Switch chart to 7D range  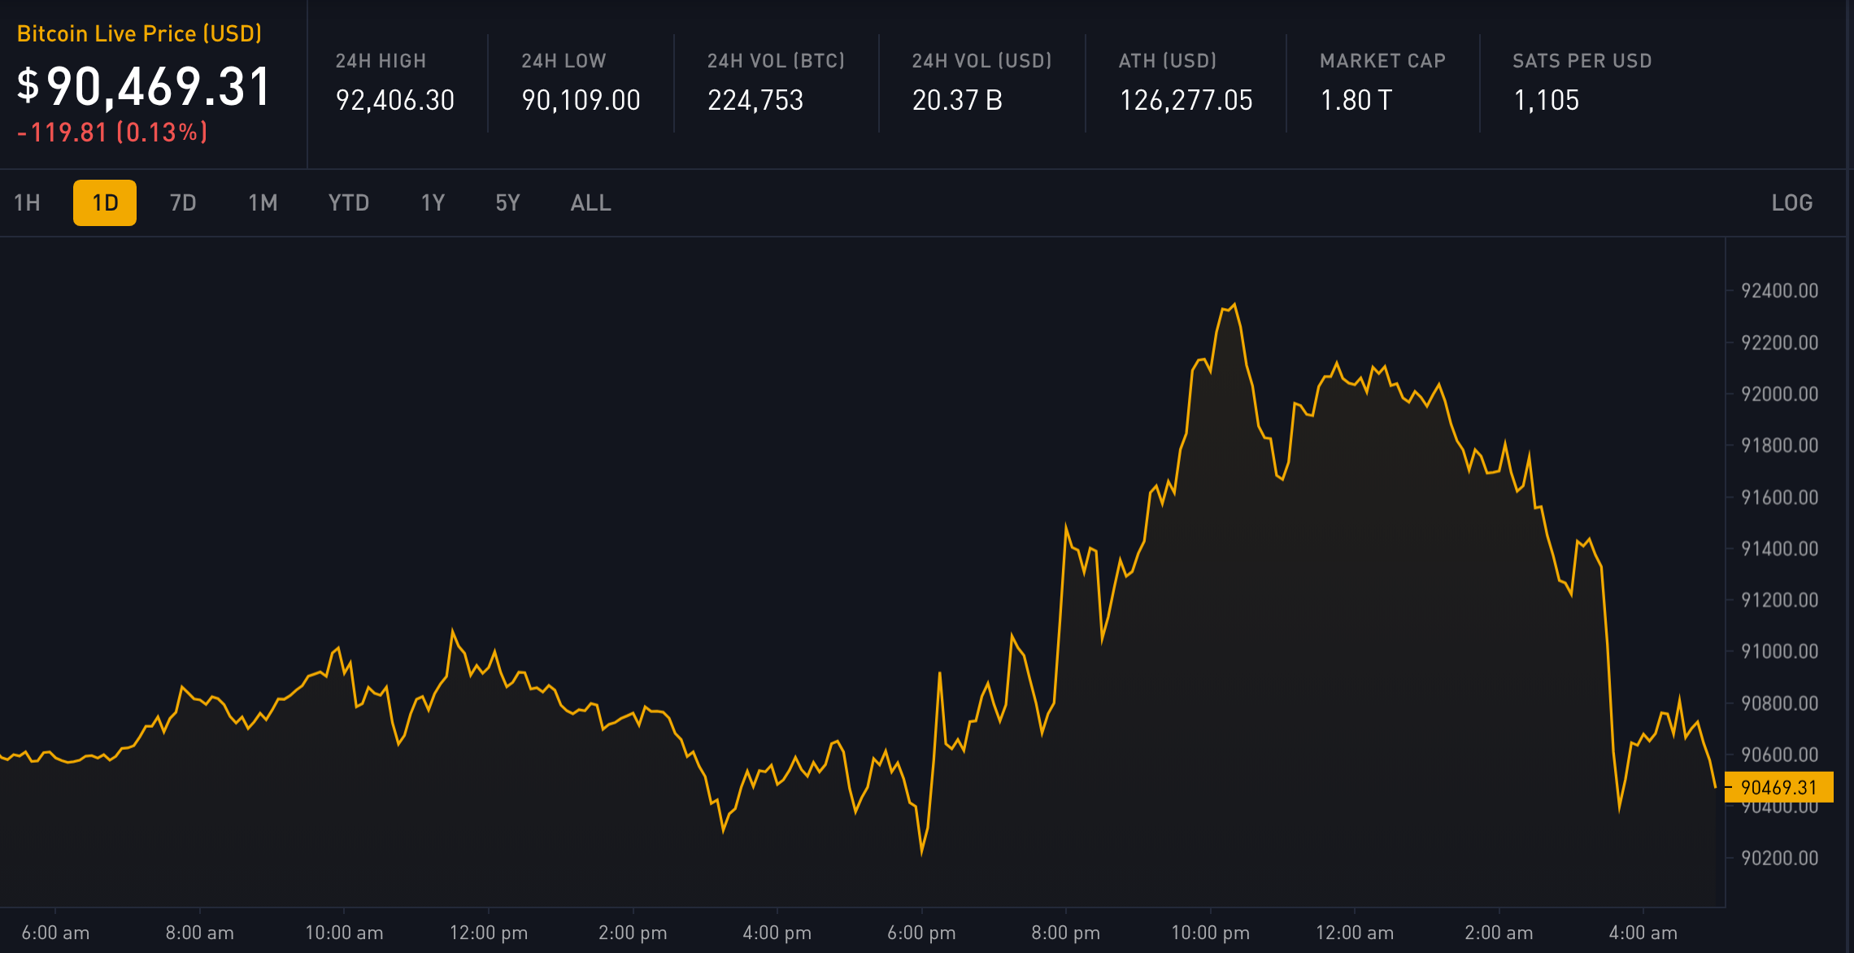pos(183,202)
